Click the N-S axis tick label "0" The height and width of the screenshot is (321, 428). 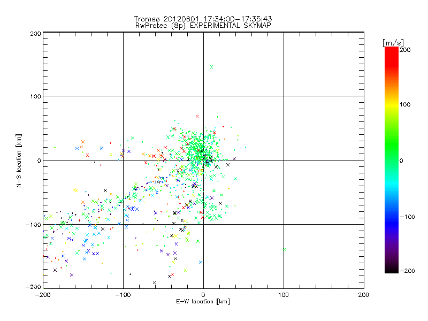39,160
